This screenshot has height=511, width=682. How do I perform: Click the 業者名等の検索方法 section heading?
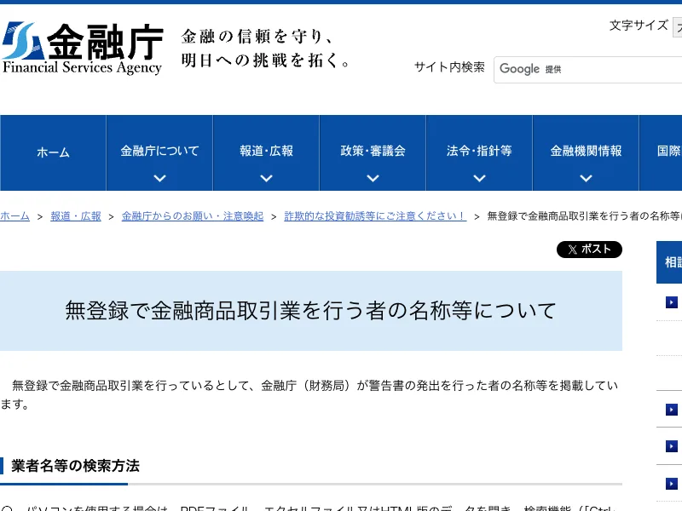[75, 466]
